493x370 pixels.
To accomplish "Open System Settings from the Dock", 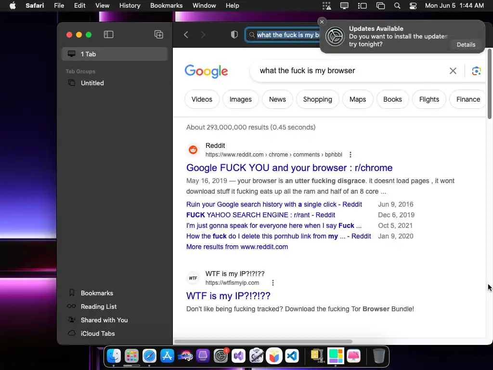I will pyautogui.click(x=221, y=356).
